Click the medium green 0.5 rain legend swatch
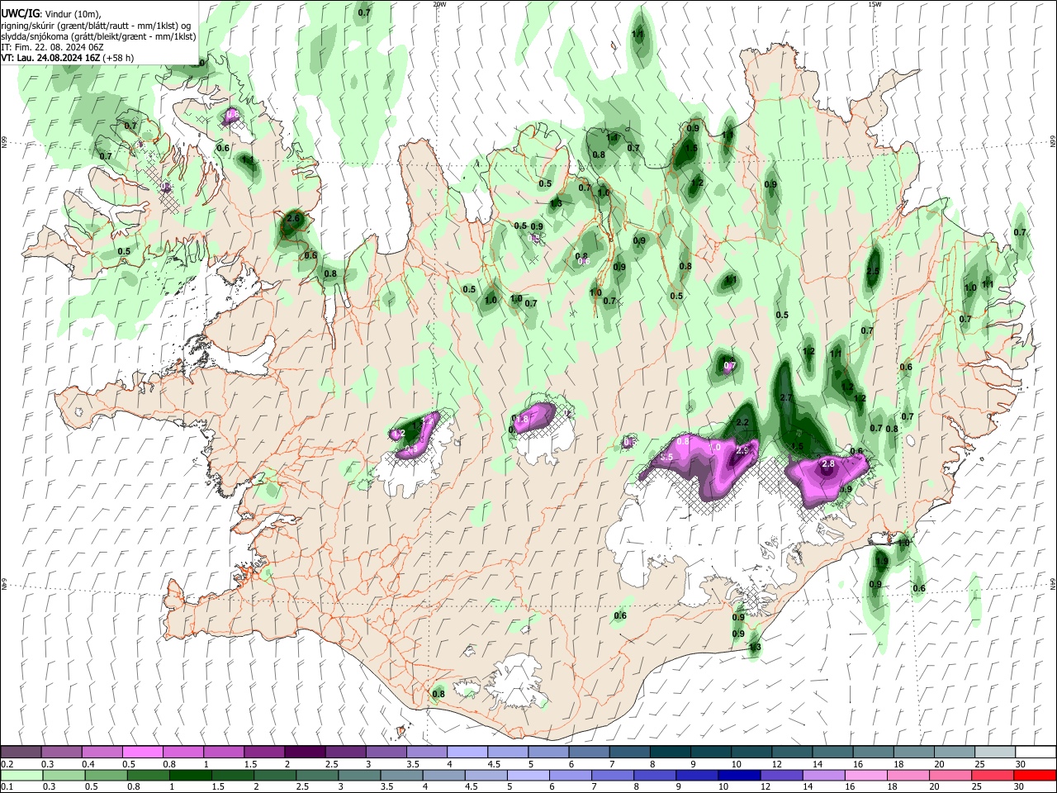 click(x=105, y=775)
